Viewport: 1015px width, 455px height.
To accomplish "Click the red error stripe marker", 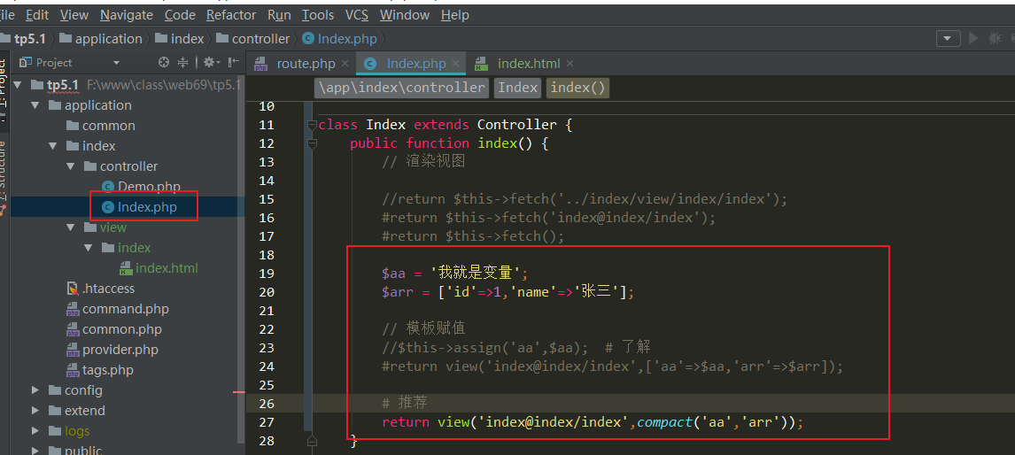I will [239, 392].
